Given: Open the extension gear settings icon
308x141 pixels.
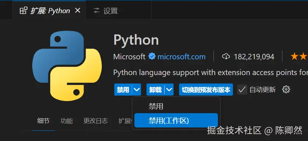Looking at the screenshot, I should pos(286,90).
